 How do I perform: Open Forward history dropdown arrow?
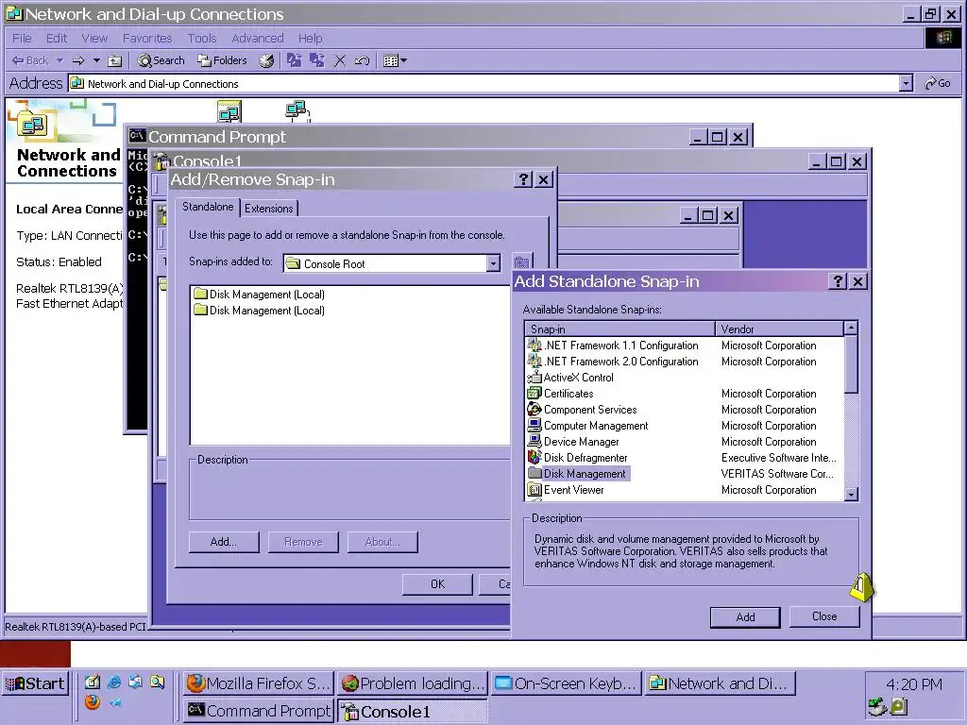click(x=96, y=60)
